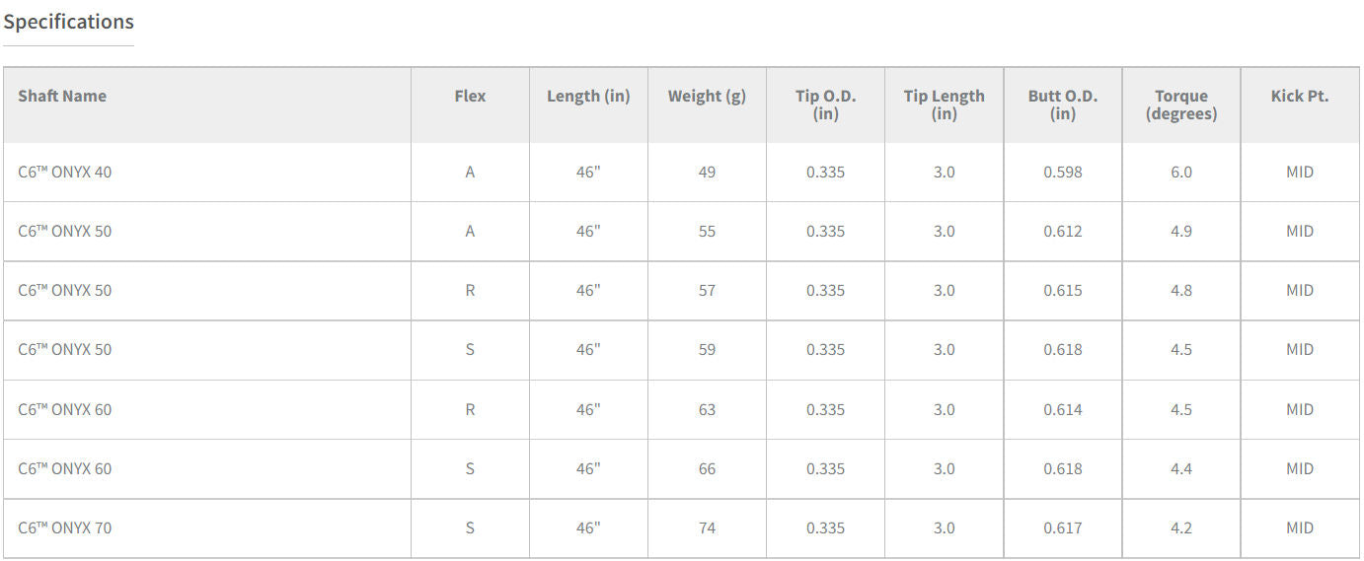Select the Flex column header
The width and height of the screenshot is (1364, 561).
(470, 96)
